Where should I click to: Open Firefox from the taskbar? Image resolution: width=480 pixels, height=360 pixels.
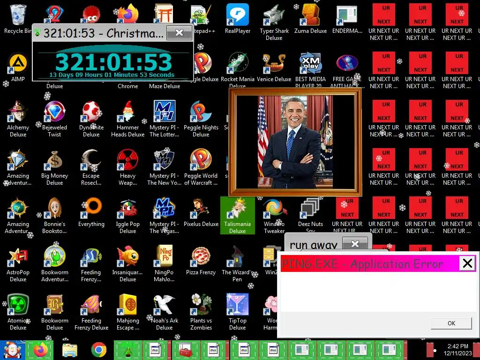[x=40, y=350]
